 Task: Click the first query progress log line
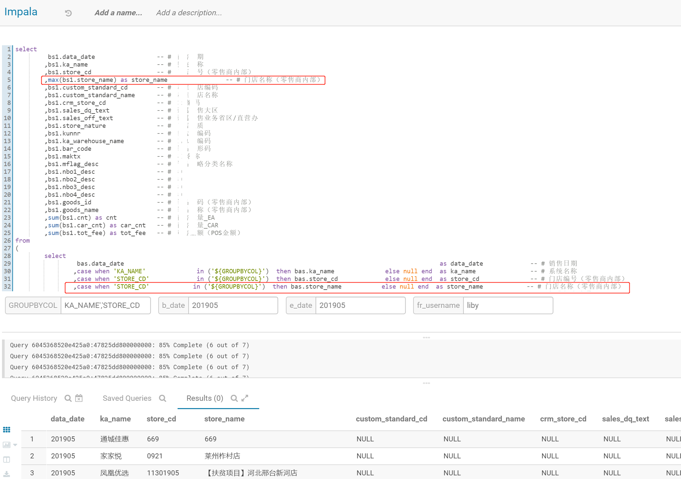pyautogui.click(x=130, y=345)
